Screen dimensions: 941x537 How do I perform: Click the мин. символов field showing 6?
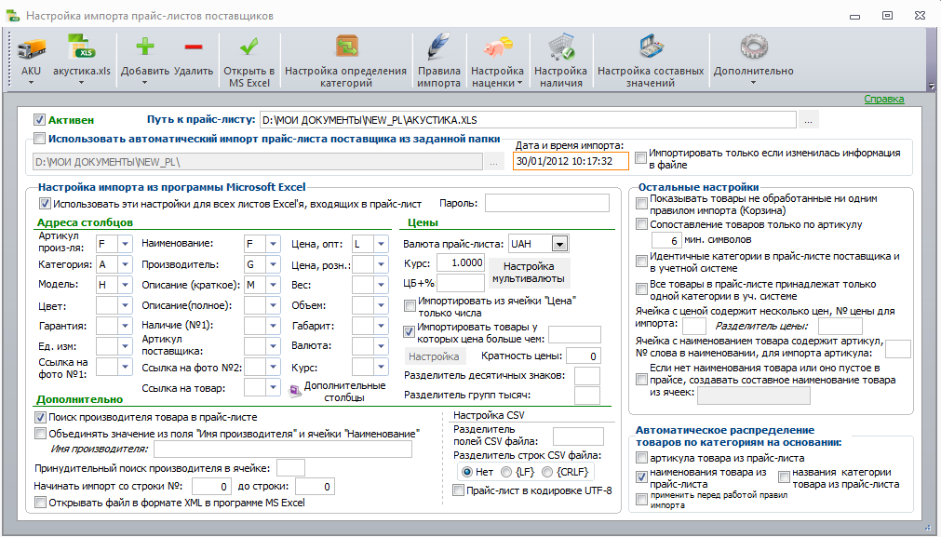point(666,240)
